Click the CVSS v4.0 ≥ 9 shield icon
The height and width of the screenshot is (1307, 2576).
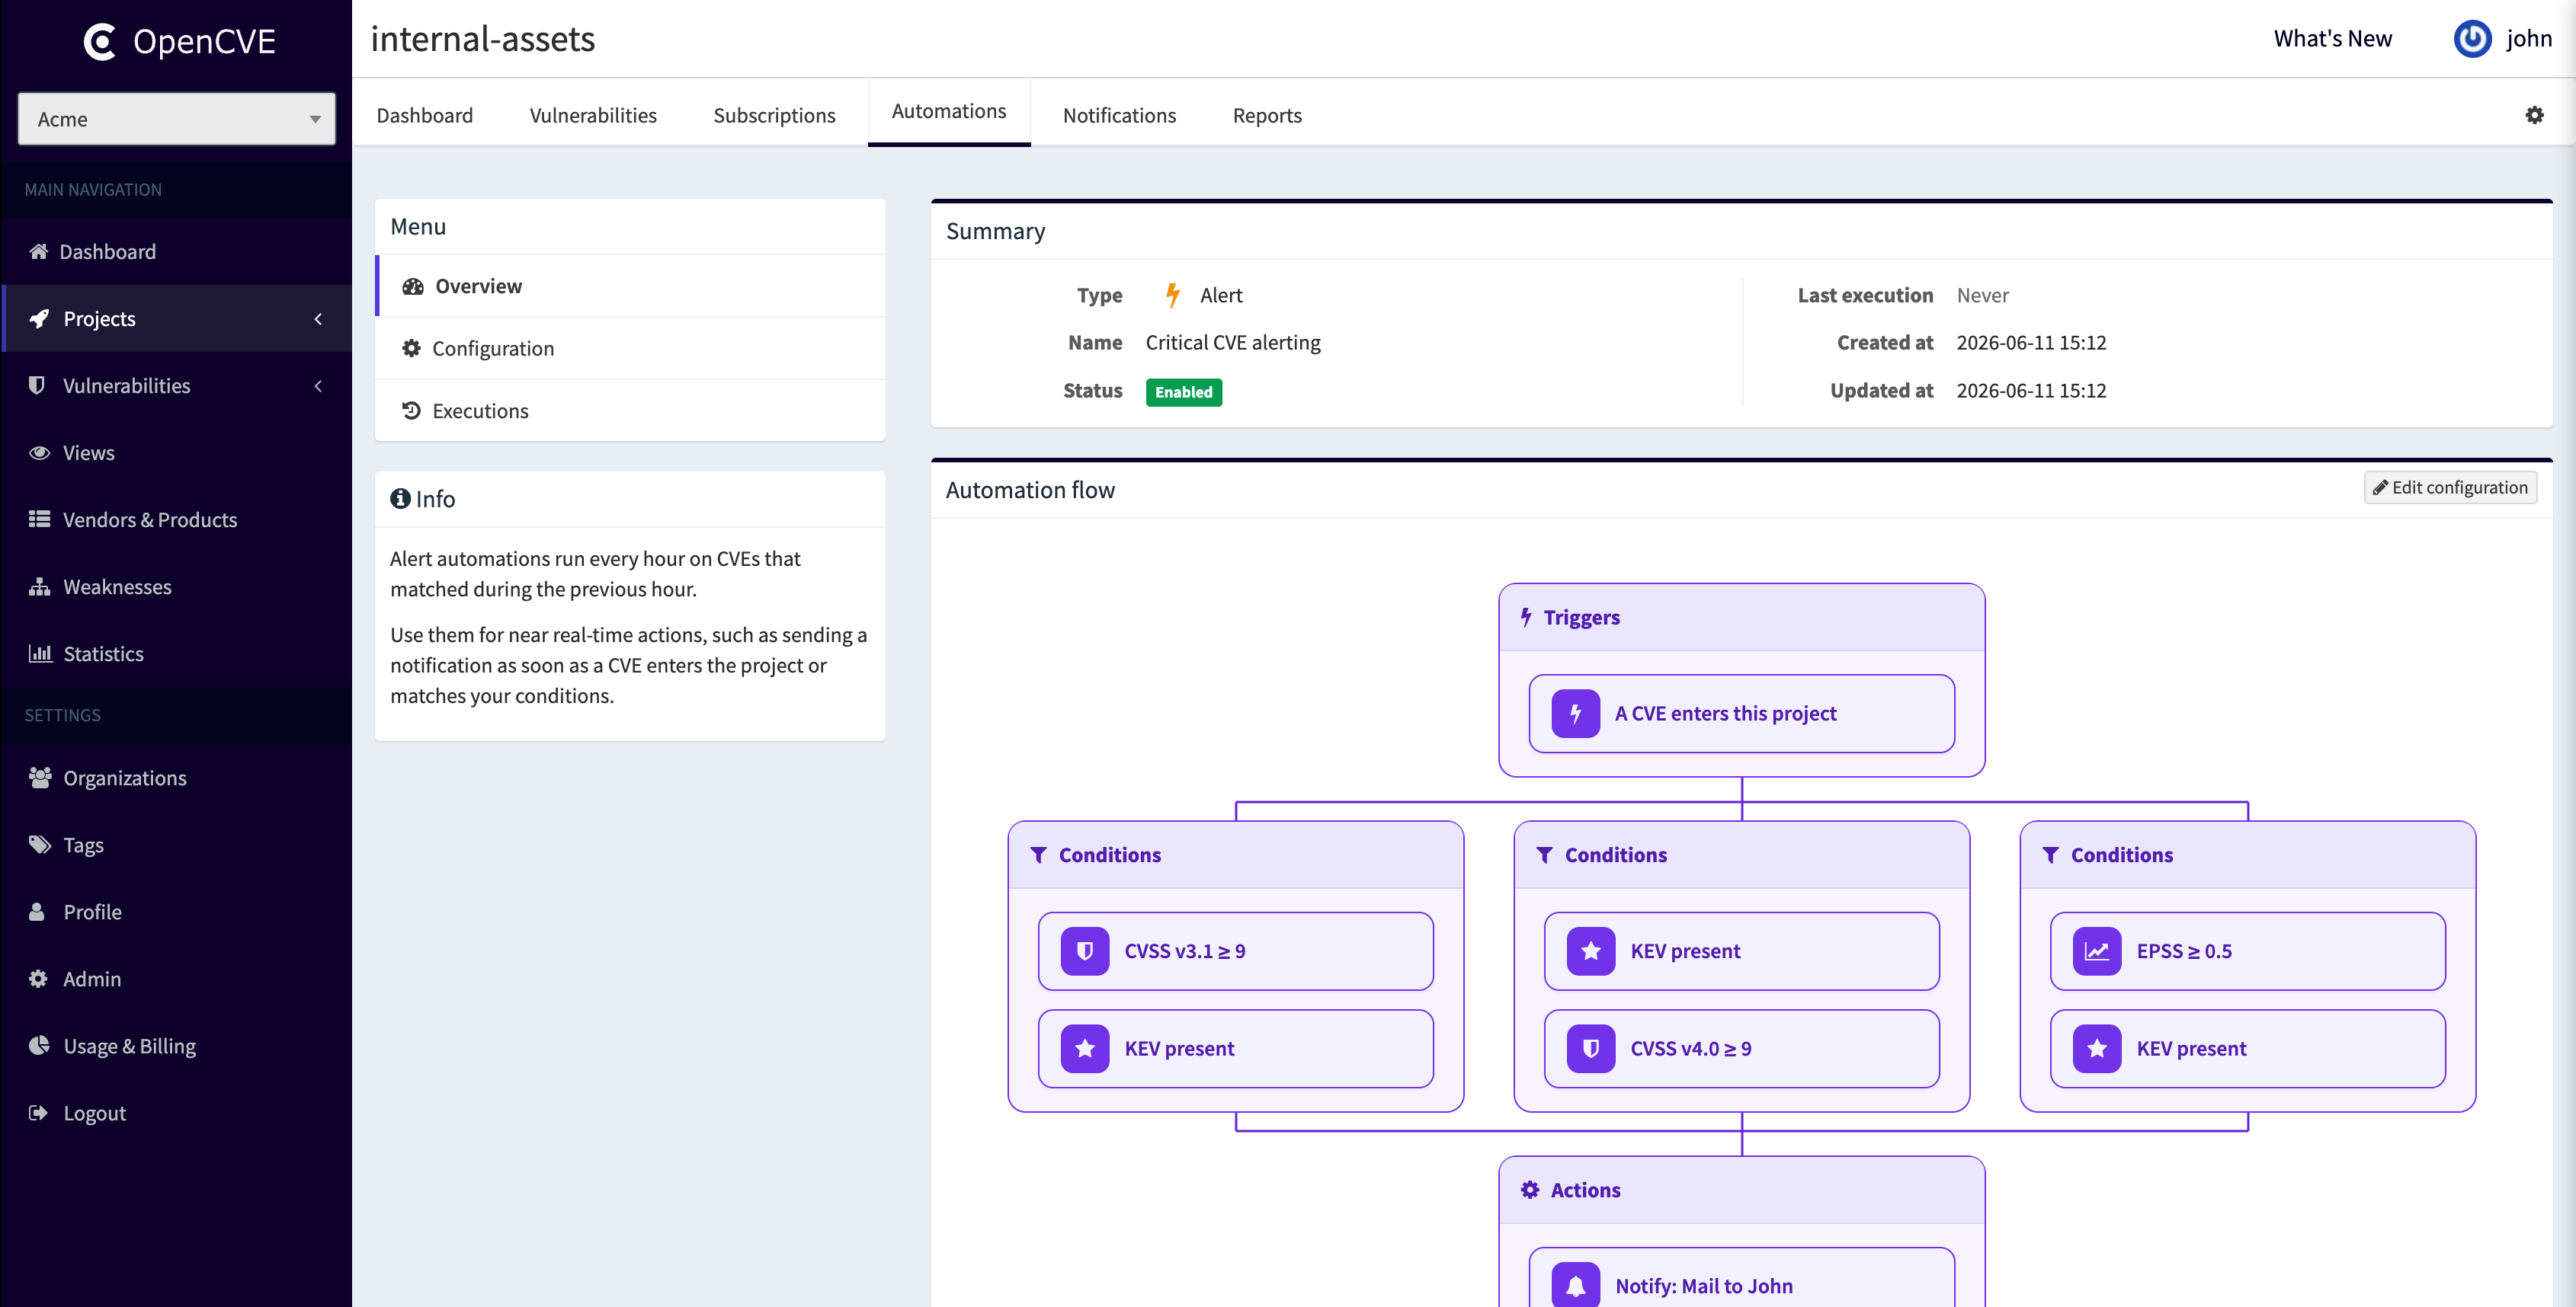pos(1590,1048)
